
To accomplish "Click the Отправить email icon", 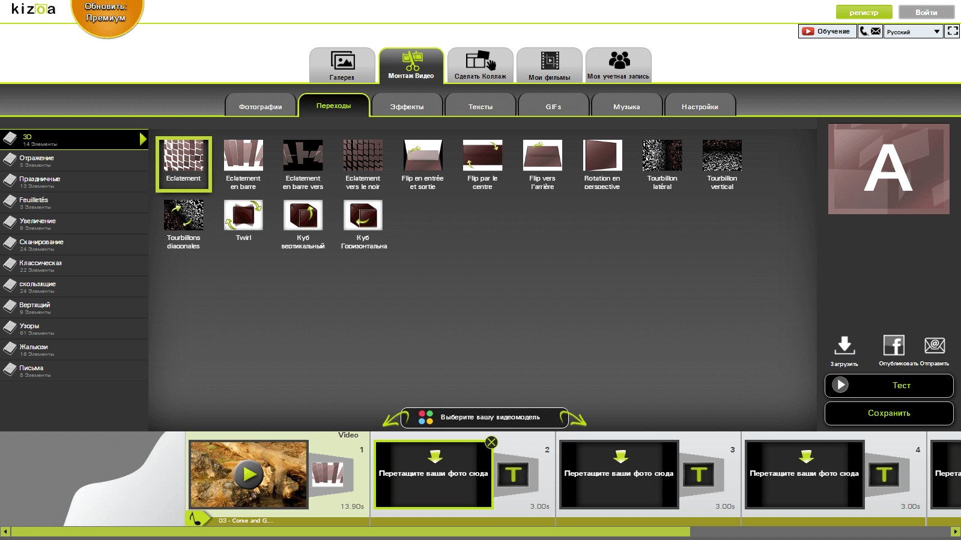I will (935, 345).
